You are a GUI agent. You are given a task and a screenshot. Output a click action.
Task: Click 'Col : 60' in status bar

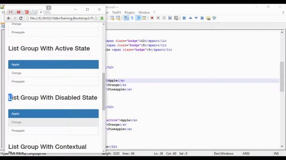pyautogui.click(x=171, y=153)
